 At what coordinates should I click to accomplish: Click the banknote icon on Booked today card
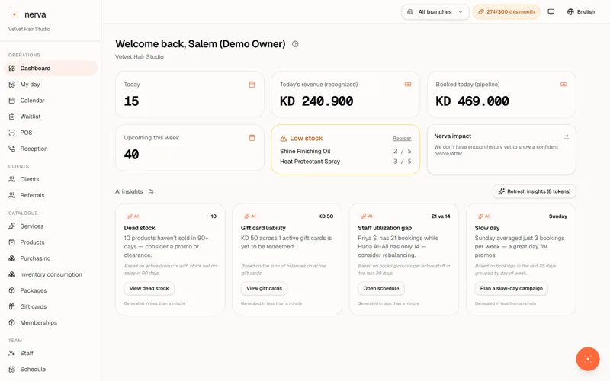tap(563, 85)
